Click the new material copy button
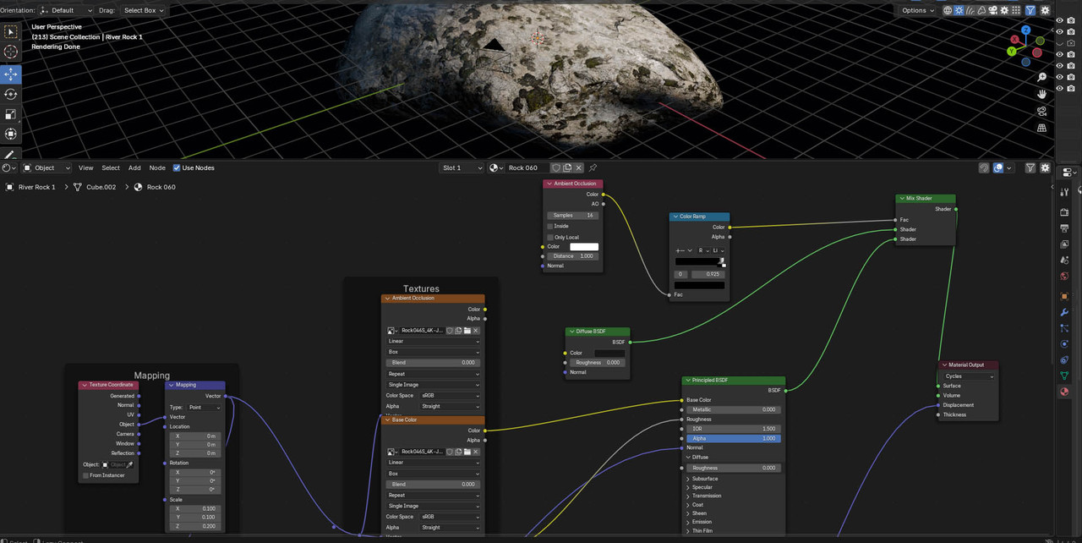1082x543 pixels. (x=568, y=167)
